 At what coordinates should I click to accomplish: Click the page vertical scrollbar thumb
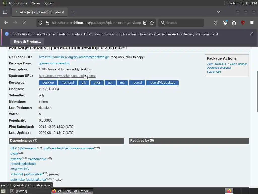pyautogui.click(x=257, y=91)
